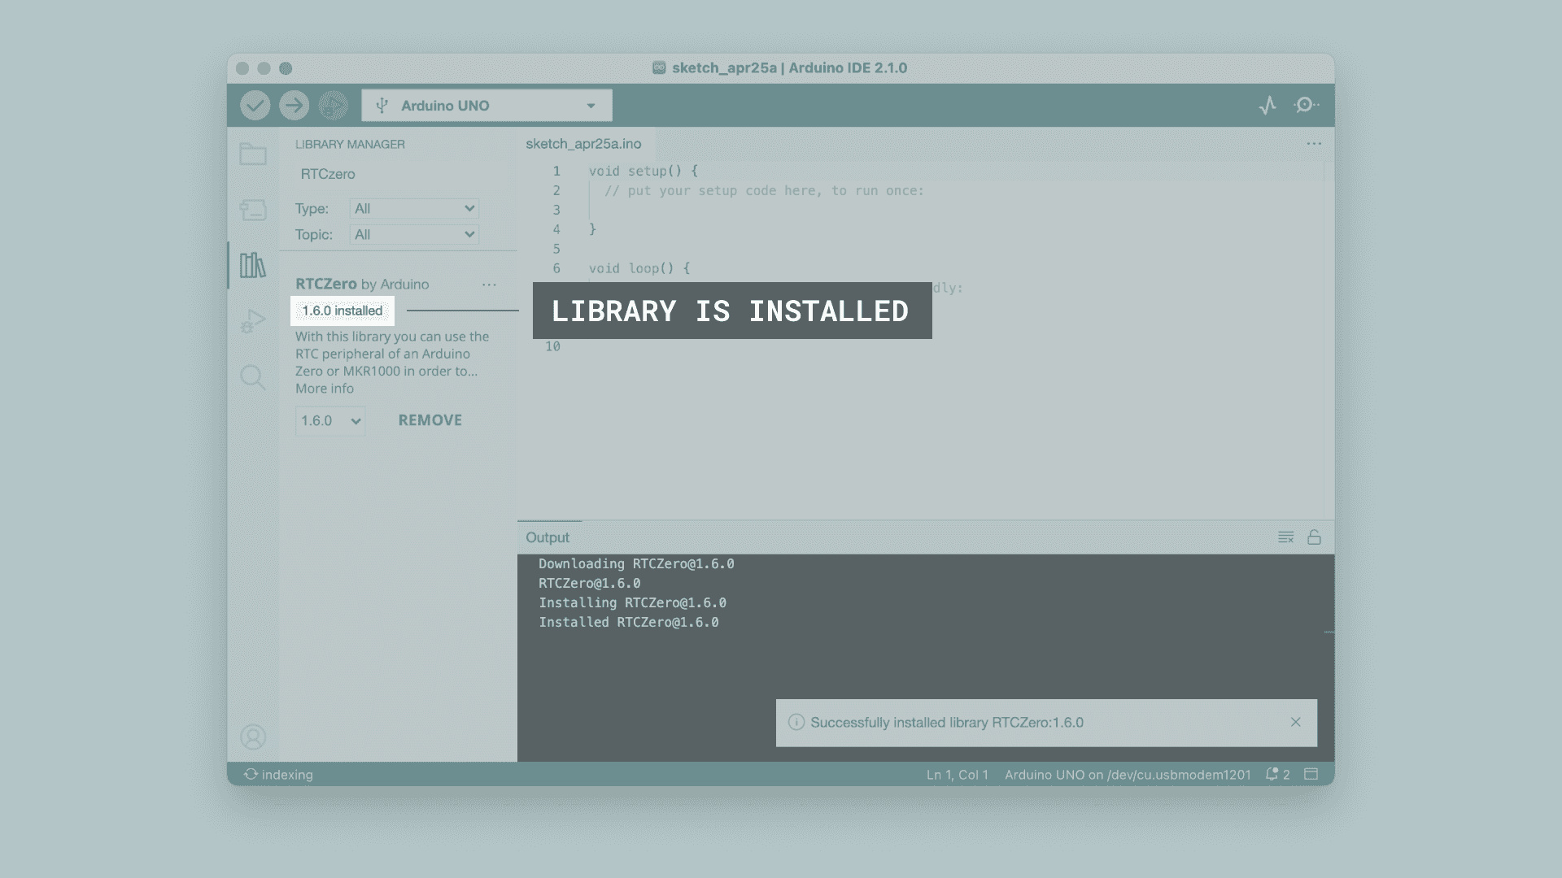This screenshot has width=1562, height=878.
Task: Select the sketch_apr25a.ino tab
Action: pyautogui.click(x=583, y=144)
